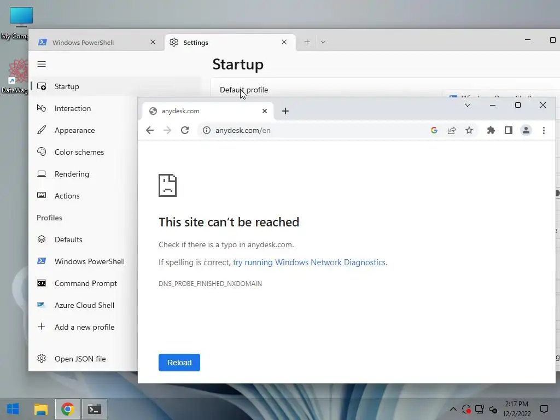The width and height of the screenshot is (560, 420).
Task: Expand Chrome's tab search chevron
Action: 468,105
